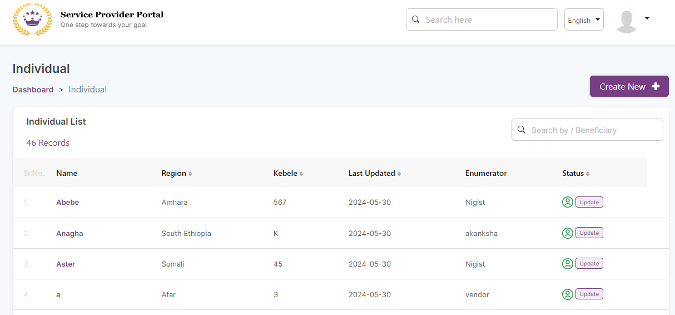Click the user status icon in Anagha's row
Viewport: 675px width, 315px height.
[x=567, y=233]
